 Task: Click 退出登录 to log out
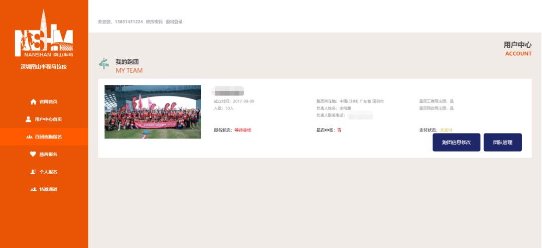[x=174, y=22]
